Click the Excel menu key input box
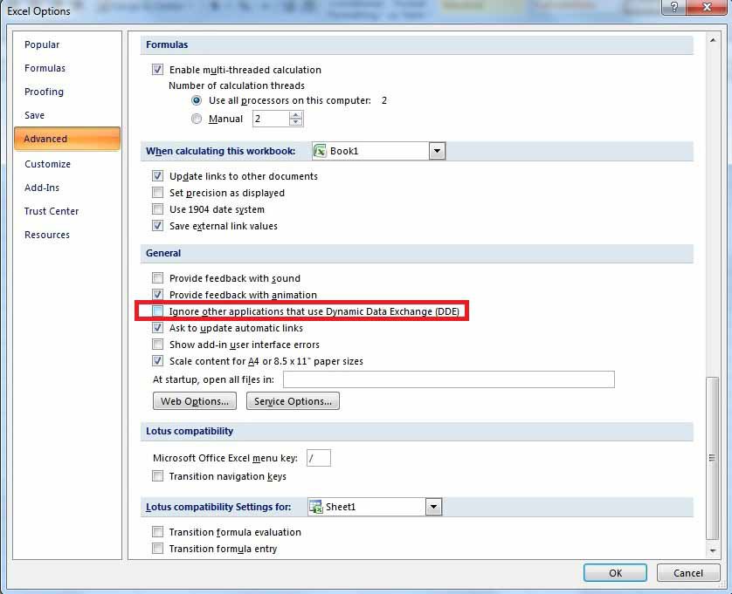This screenshot has height=594, width=732. coord(319,457)
